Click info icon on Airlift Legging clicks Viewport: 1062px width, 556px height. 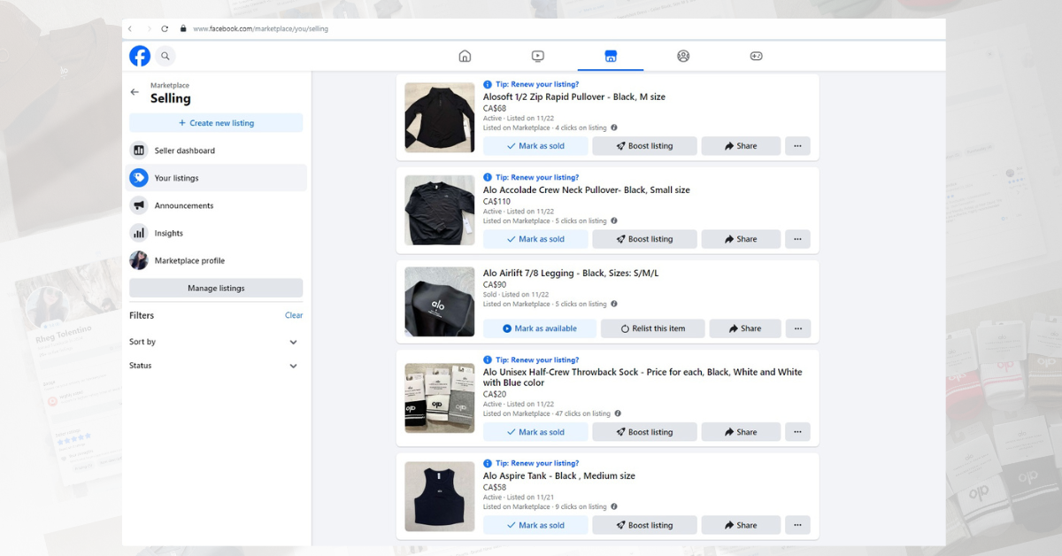click(x=614, y=304)
